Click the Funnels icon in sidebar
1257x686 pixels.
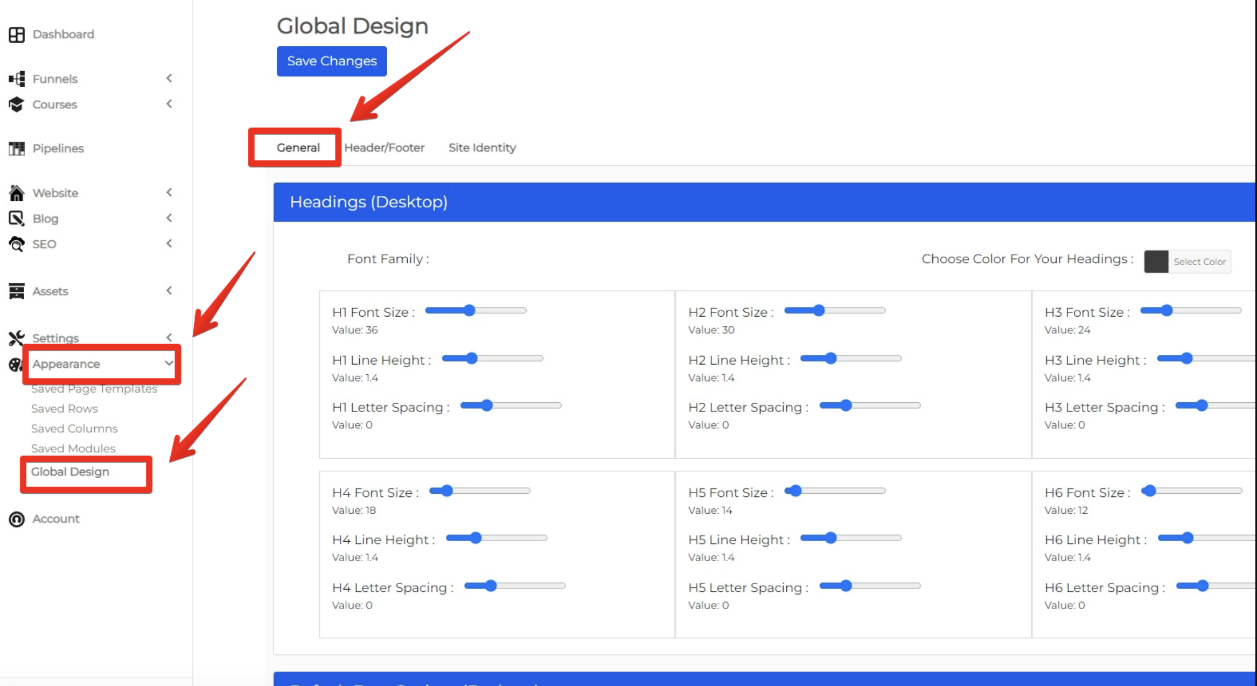point(17,79)
